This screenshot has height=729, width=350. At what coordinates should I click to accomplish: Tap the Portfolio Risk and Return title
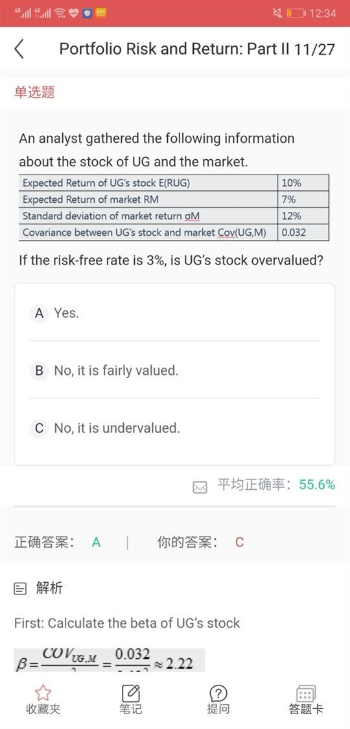point(196,49)
